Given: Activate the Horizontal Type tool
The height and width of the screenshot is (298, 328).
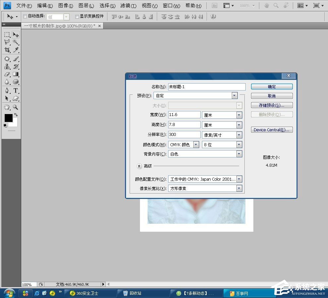Looking at the screenshot, I should click(16, 90).
